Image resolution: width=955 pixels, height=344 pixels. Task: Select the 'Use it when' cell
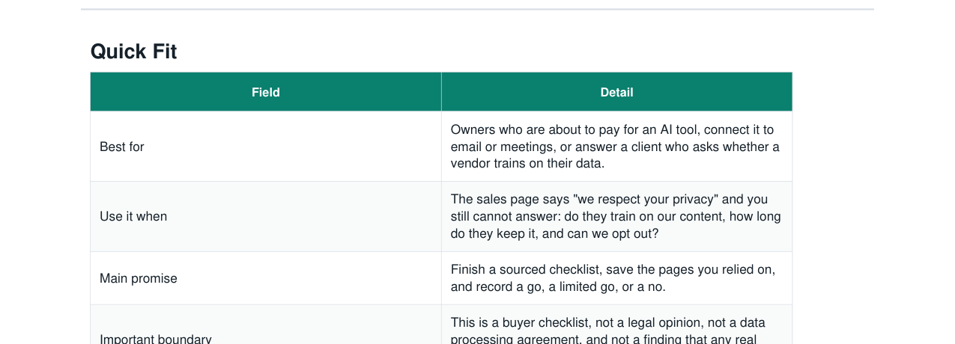click(x=266, y=216)
